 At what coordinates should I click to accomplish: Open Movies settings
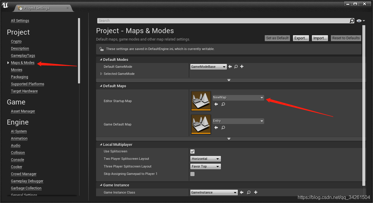pyautogui.click(x=17, y=70)
